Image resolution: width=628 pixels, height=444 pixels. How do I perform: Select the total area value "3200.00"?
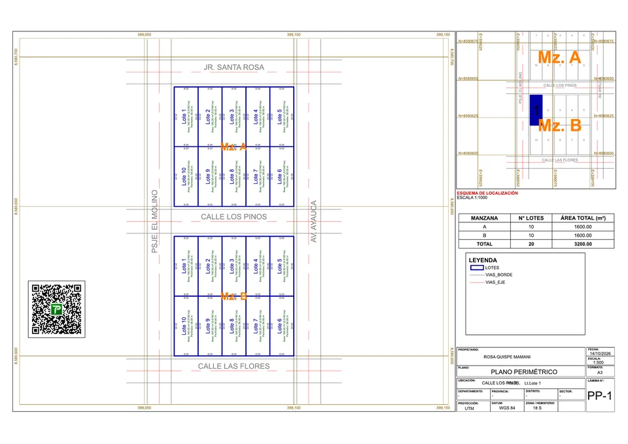coord(583,244)
